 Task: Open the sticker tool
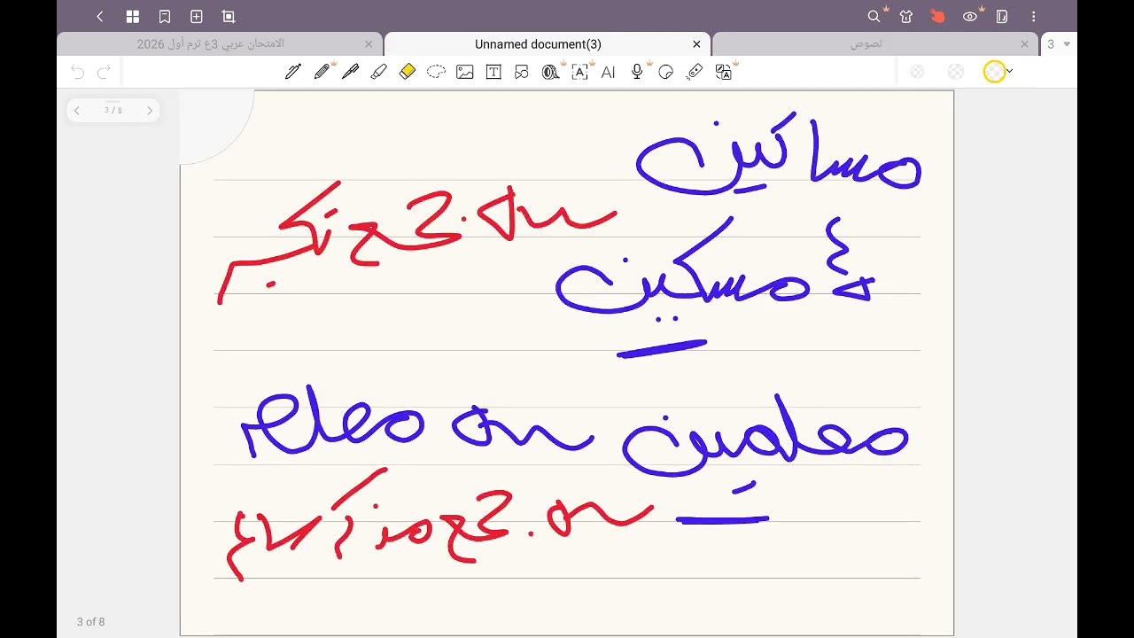pyautogui.click(x=666, y=72)
